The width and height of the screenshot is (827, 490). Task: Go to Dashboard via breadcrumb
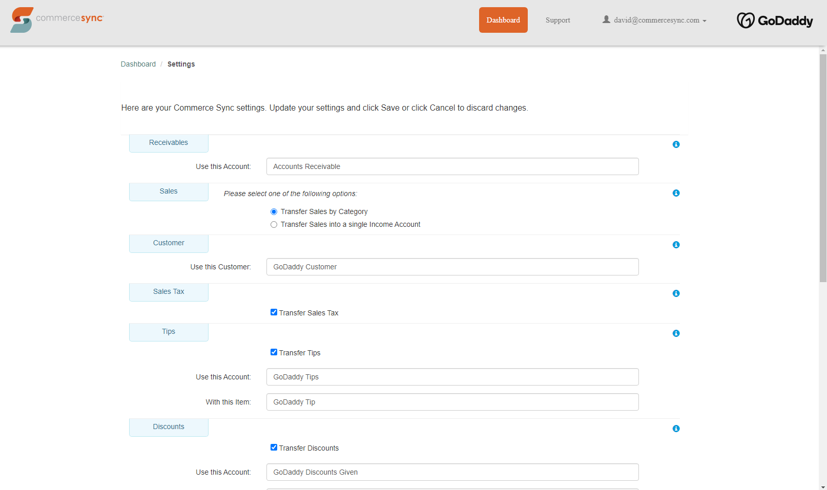138,64
